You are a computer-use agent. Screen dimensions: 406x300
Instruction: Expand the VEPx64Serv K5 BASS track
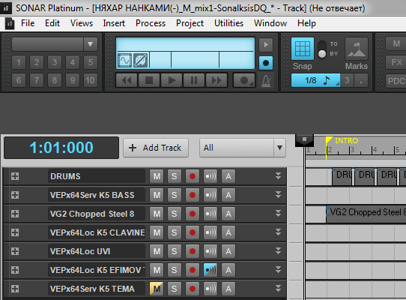[x=15, y=195]
